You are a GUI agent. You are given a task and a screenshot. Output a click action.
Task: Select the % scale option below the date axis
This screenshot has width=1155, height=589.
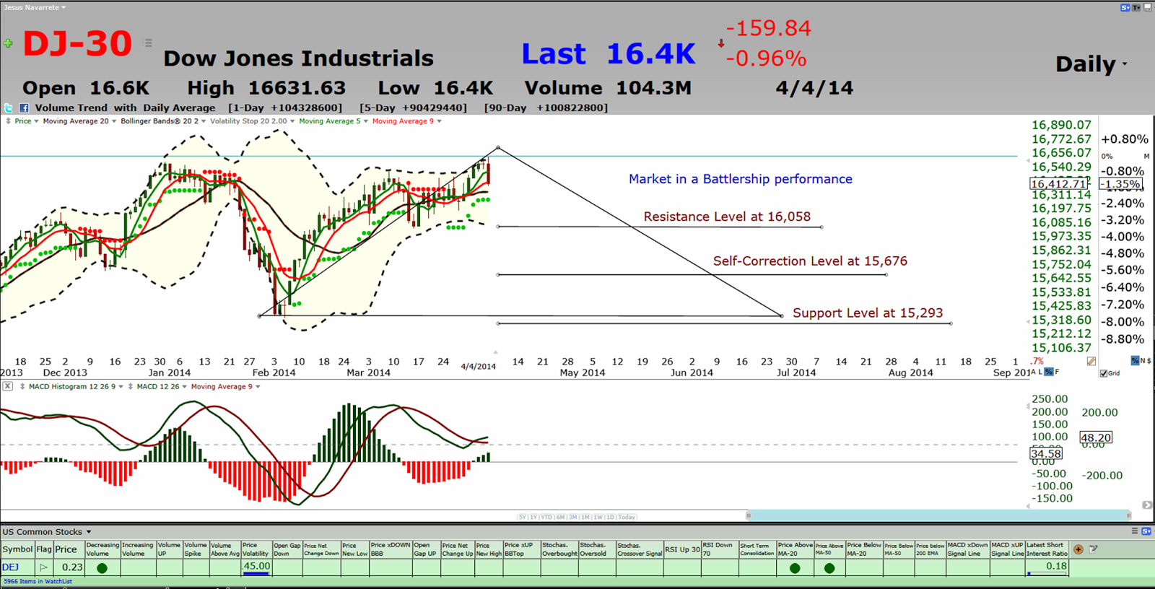coord(1049,372)
